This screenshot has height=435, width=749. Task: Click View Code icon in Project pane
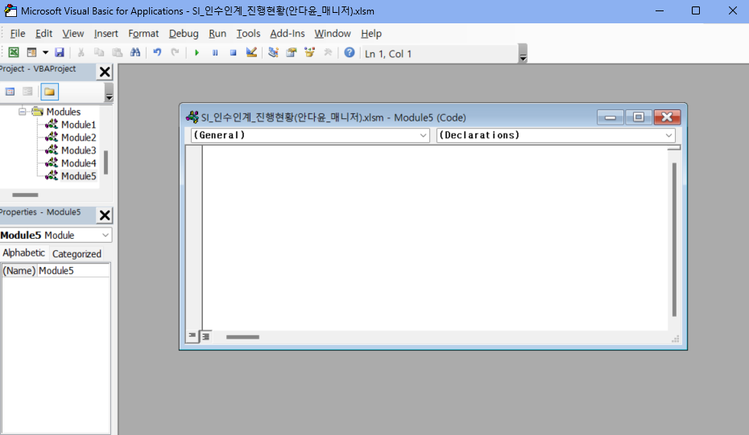pos(10,92)
